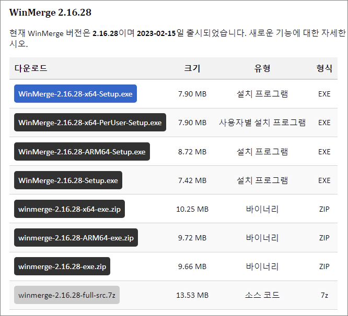The height and width of the screenshot is (316, 348).
Task: Download winmerge-2.16.28-x64-exe.zip binary
Action: (69, 209)
